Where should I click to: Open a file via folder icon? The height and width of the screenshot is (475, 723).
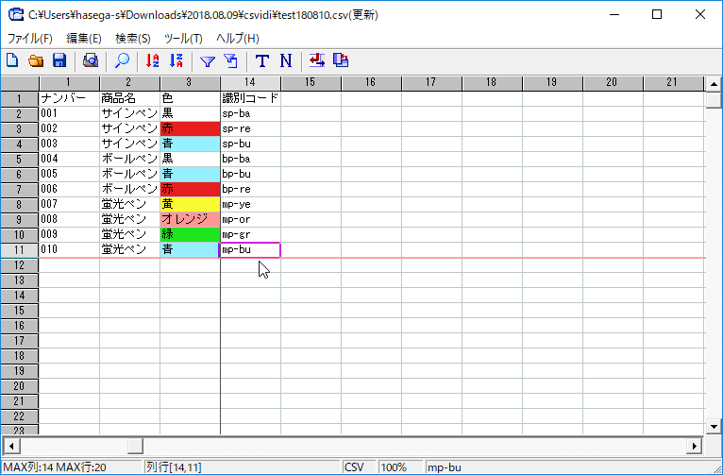[x=36, y=60]
